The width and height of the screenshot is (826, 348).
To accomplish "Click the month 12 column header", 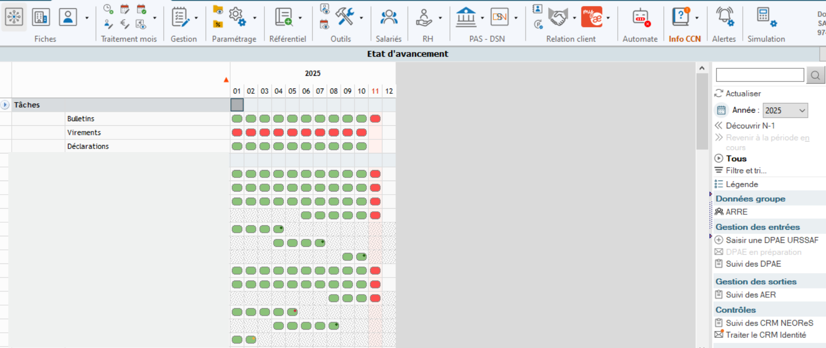I will pyautogui.click(x=389, y=91).
